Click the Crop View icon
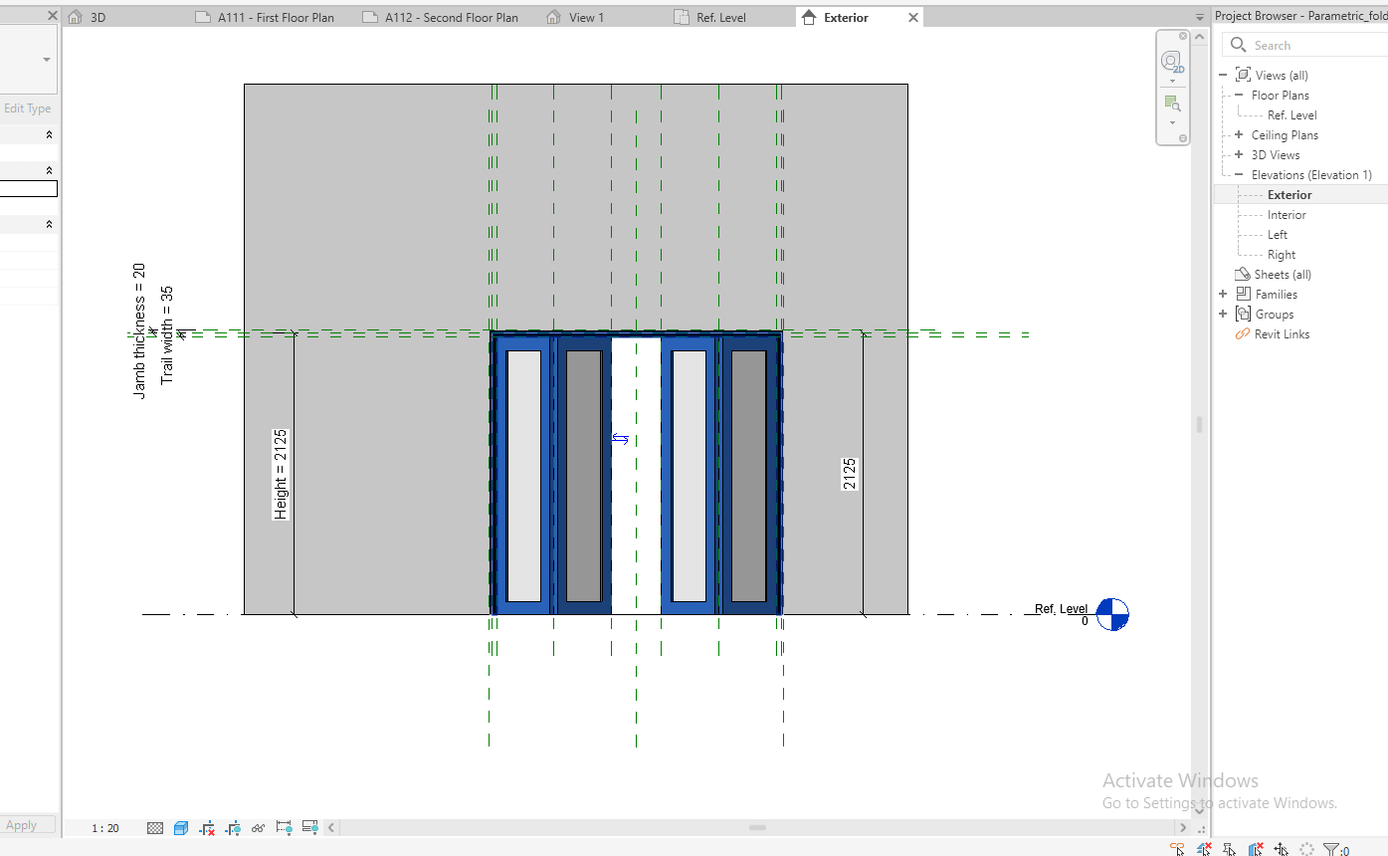1388x856 pixels. click(x=207, y=828)
